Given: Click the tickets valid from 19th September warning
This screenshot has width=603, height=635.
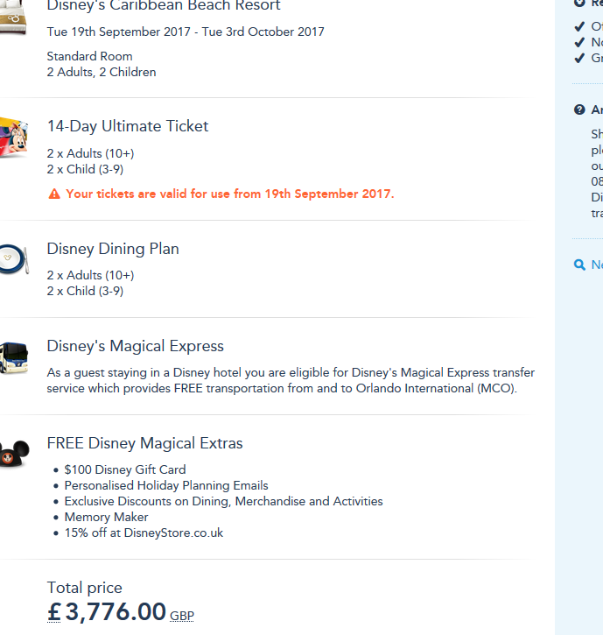Looking at the screenshot, I should pyautogui.click(x=230, y=194).
